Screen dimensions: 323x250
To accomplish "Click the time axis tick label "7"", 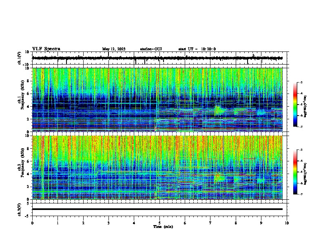I will [x=210, y=223].
